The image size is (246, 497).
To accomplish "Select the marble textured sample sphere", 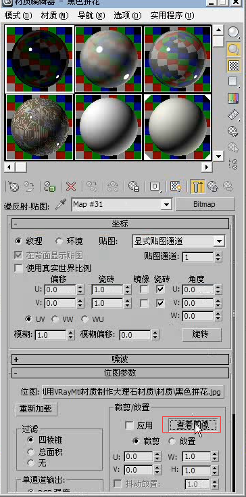I will tap(40, 127).
